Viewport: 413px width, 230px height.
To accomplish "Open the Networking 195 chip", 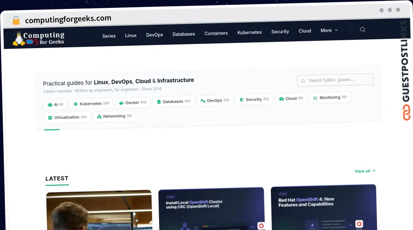I will coord(114,116).
